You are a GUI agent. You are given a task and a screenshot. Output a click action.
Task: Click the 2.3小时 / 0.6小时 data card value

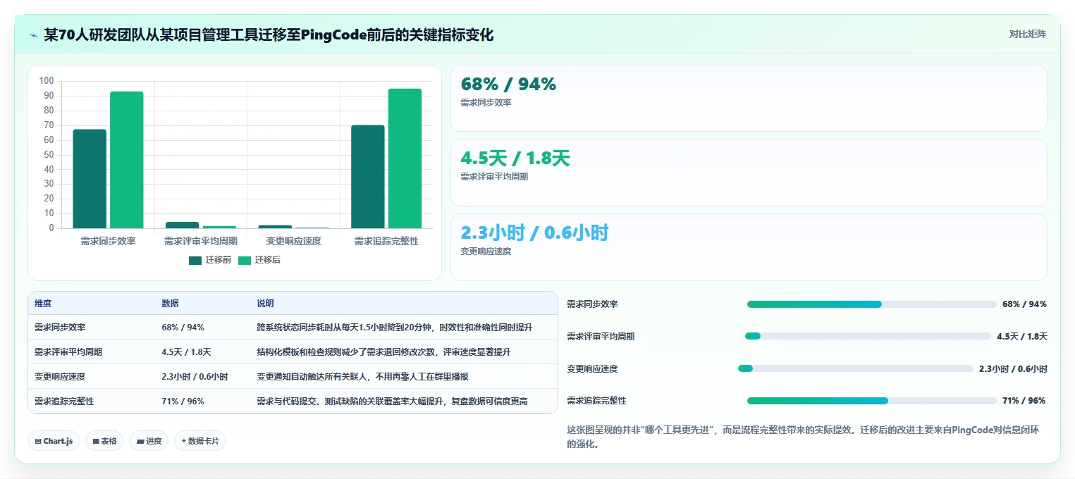click(534, 232)
